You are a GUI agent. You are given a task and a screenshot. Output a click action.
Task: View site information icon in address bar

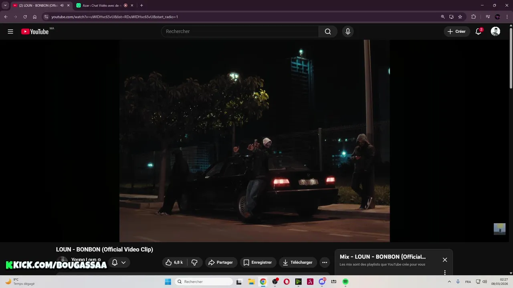click(x=46, y=17)
